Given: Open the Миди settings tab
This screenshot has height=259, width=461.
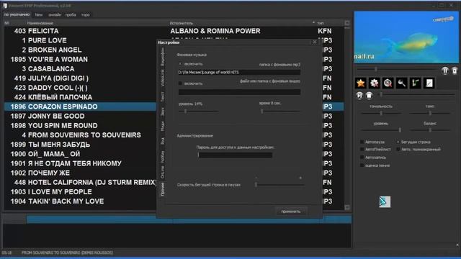Looking at the screenshot, I should tap(162, 126).
